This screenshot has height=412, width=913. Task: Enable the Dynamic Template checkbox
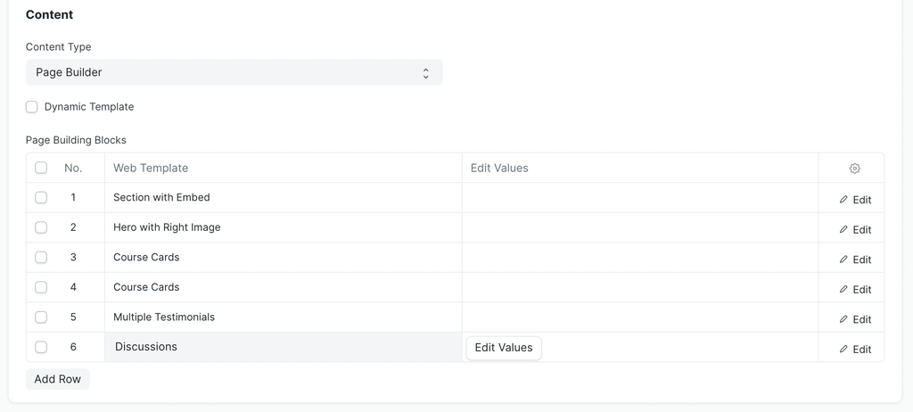pyautogui.click(x=32, y=107)
